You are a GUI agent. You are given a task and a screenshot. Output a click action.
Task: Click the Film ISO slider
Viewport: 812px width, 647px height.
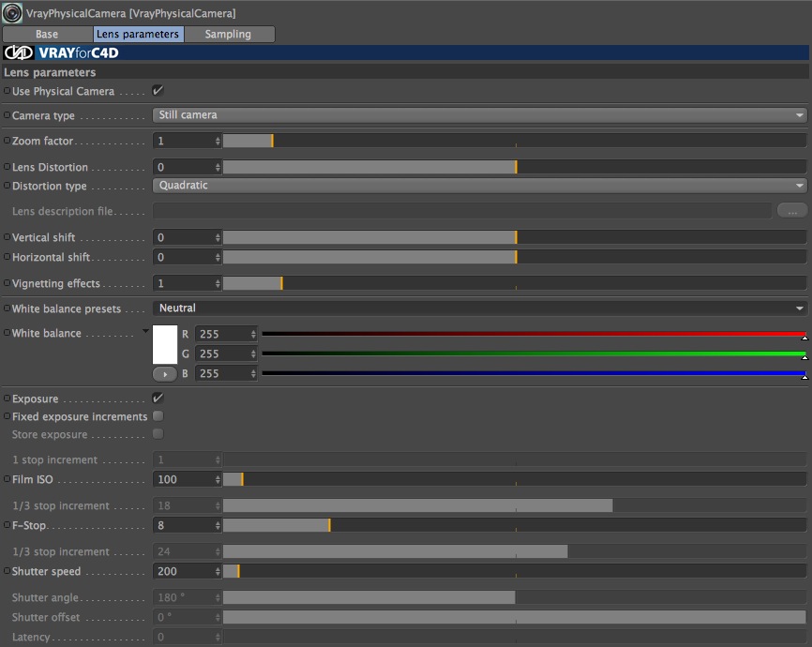pyautogui.click(x=514, y=479)
